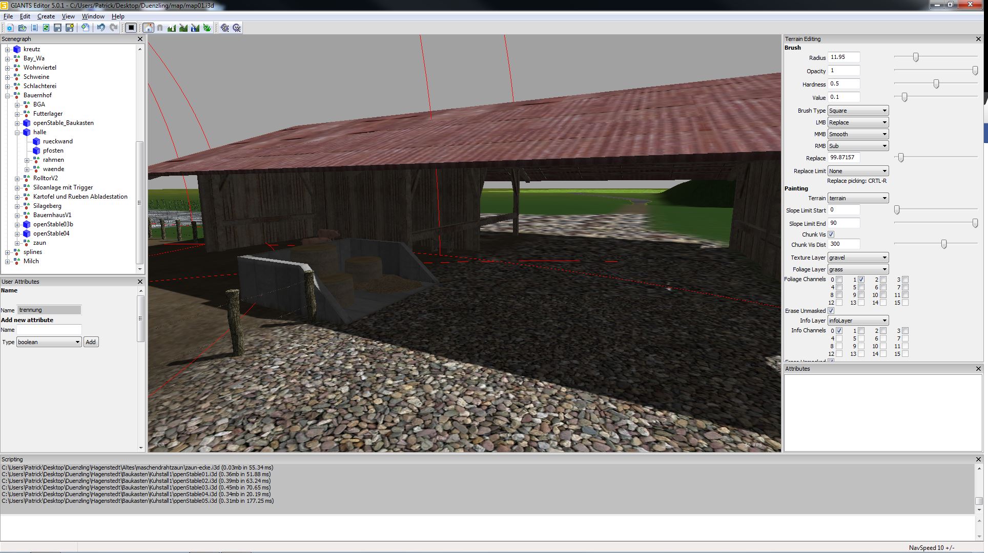Adjust the brush Radius slider handle
The height and width of the screenshot is (553, 988).
[916, 57]
